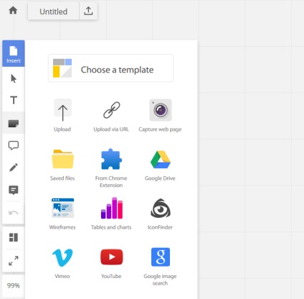Insert a YouTube video
Screen dimensions: 304x299
click(x=111, y=263)
